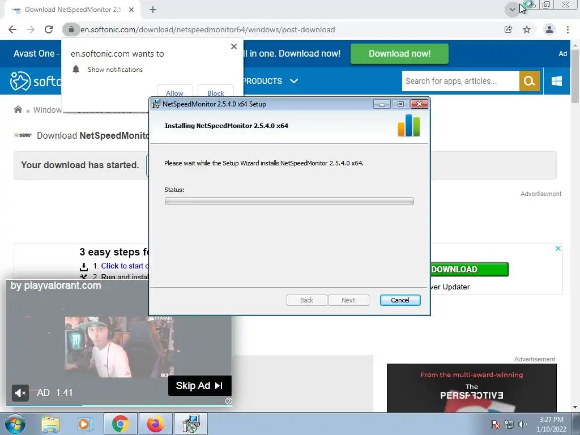Dismiss the notification permission popup

pos(234,46)
